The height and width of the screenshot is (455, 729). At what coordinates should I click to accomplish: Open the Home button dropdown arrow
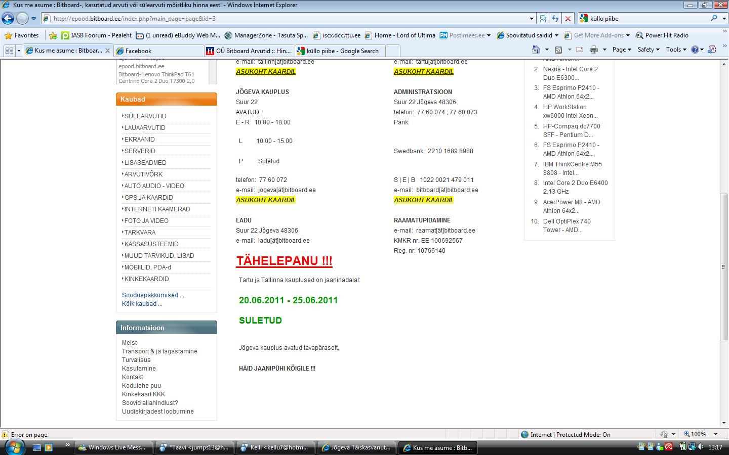(547, 50)
